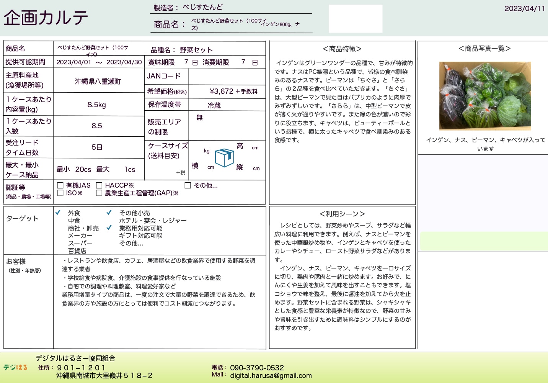Select the 商品特徴 section heading

click(x=342, y=49)
